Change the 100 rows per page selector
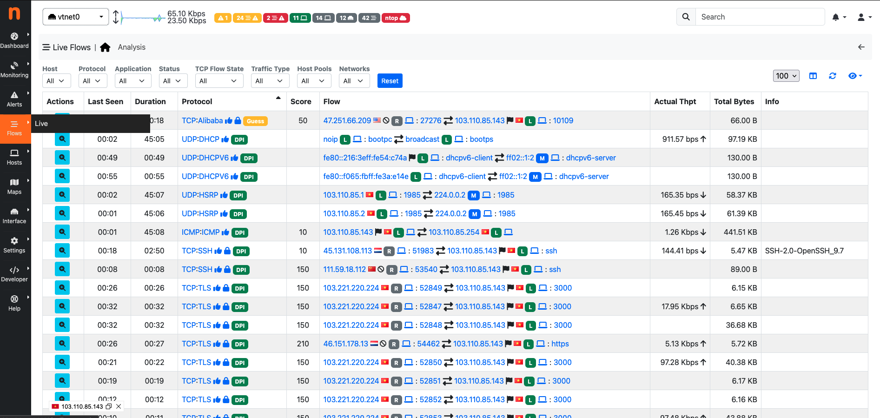The image size is (880, 418). (x=786, y=76)
